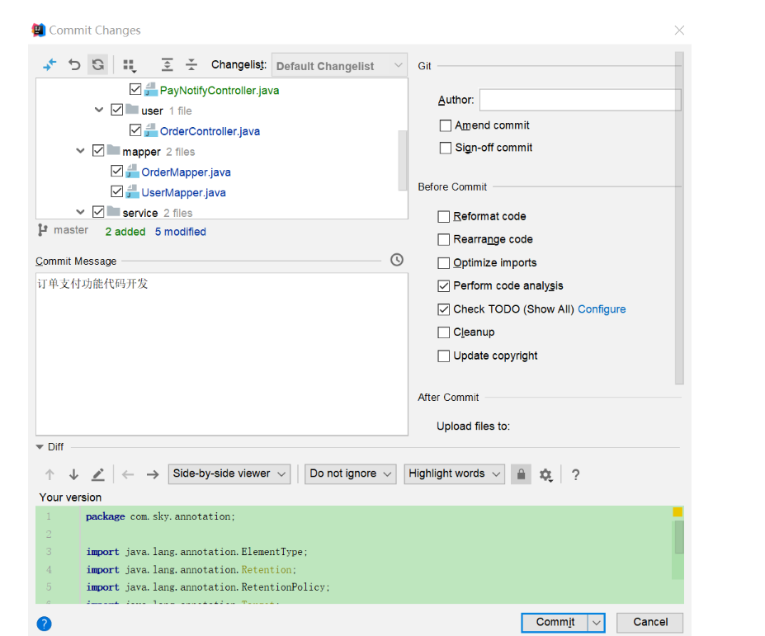The height and width of the screenshot is (636, 765).
Task: Click the Jump to Source pencil icon
Action: tap(98, 474)
